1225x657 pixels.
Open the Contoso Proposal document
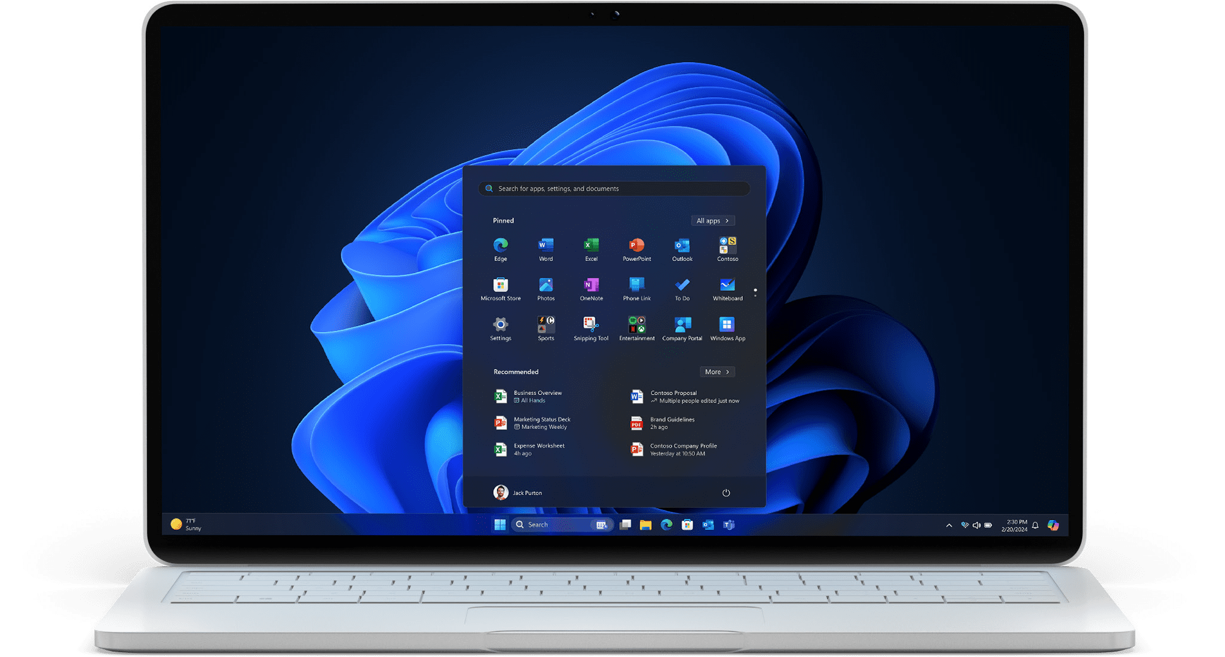(685, 397)
